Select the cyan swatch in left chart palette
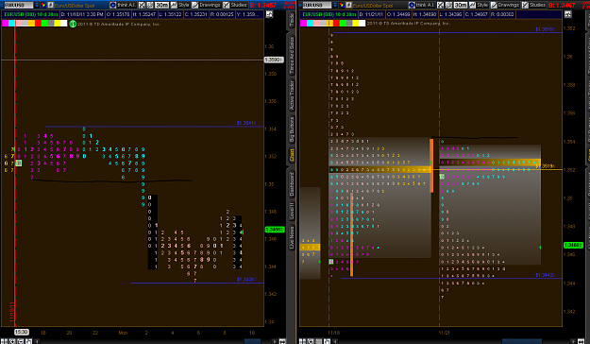 [x=11, y=23]
